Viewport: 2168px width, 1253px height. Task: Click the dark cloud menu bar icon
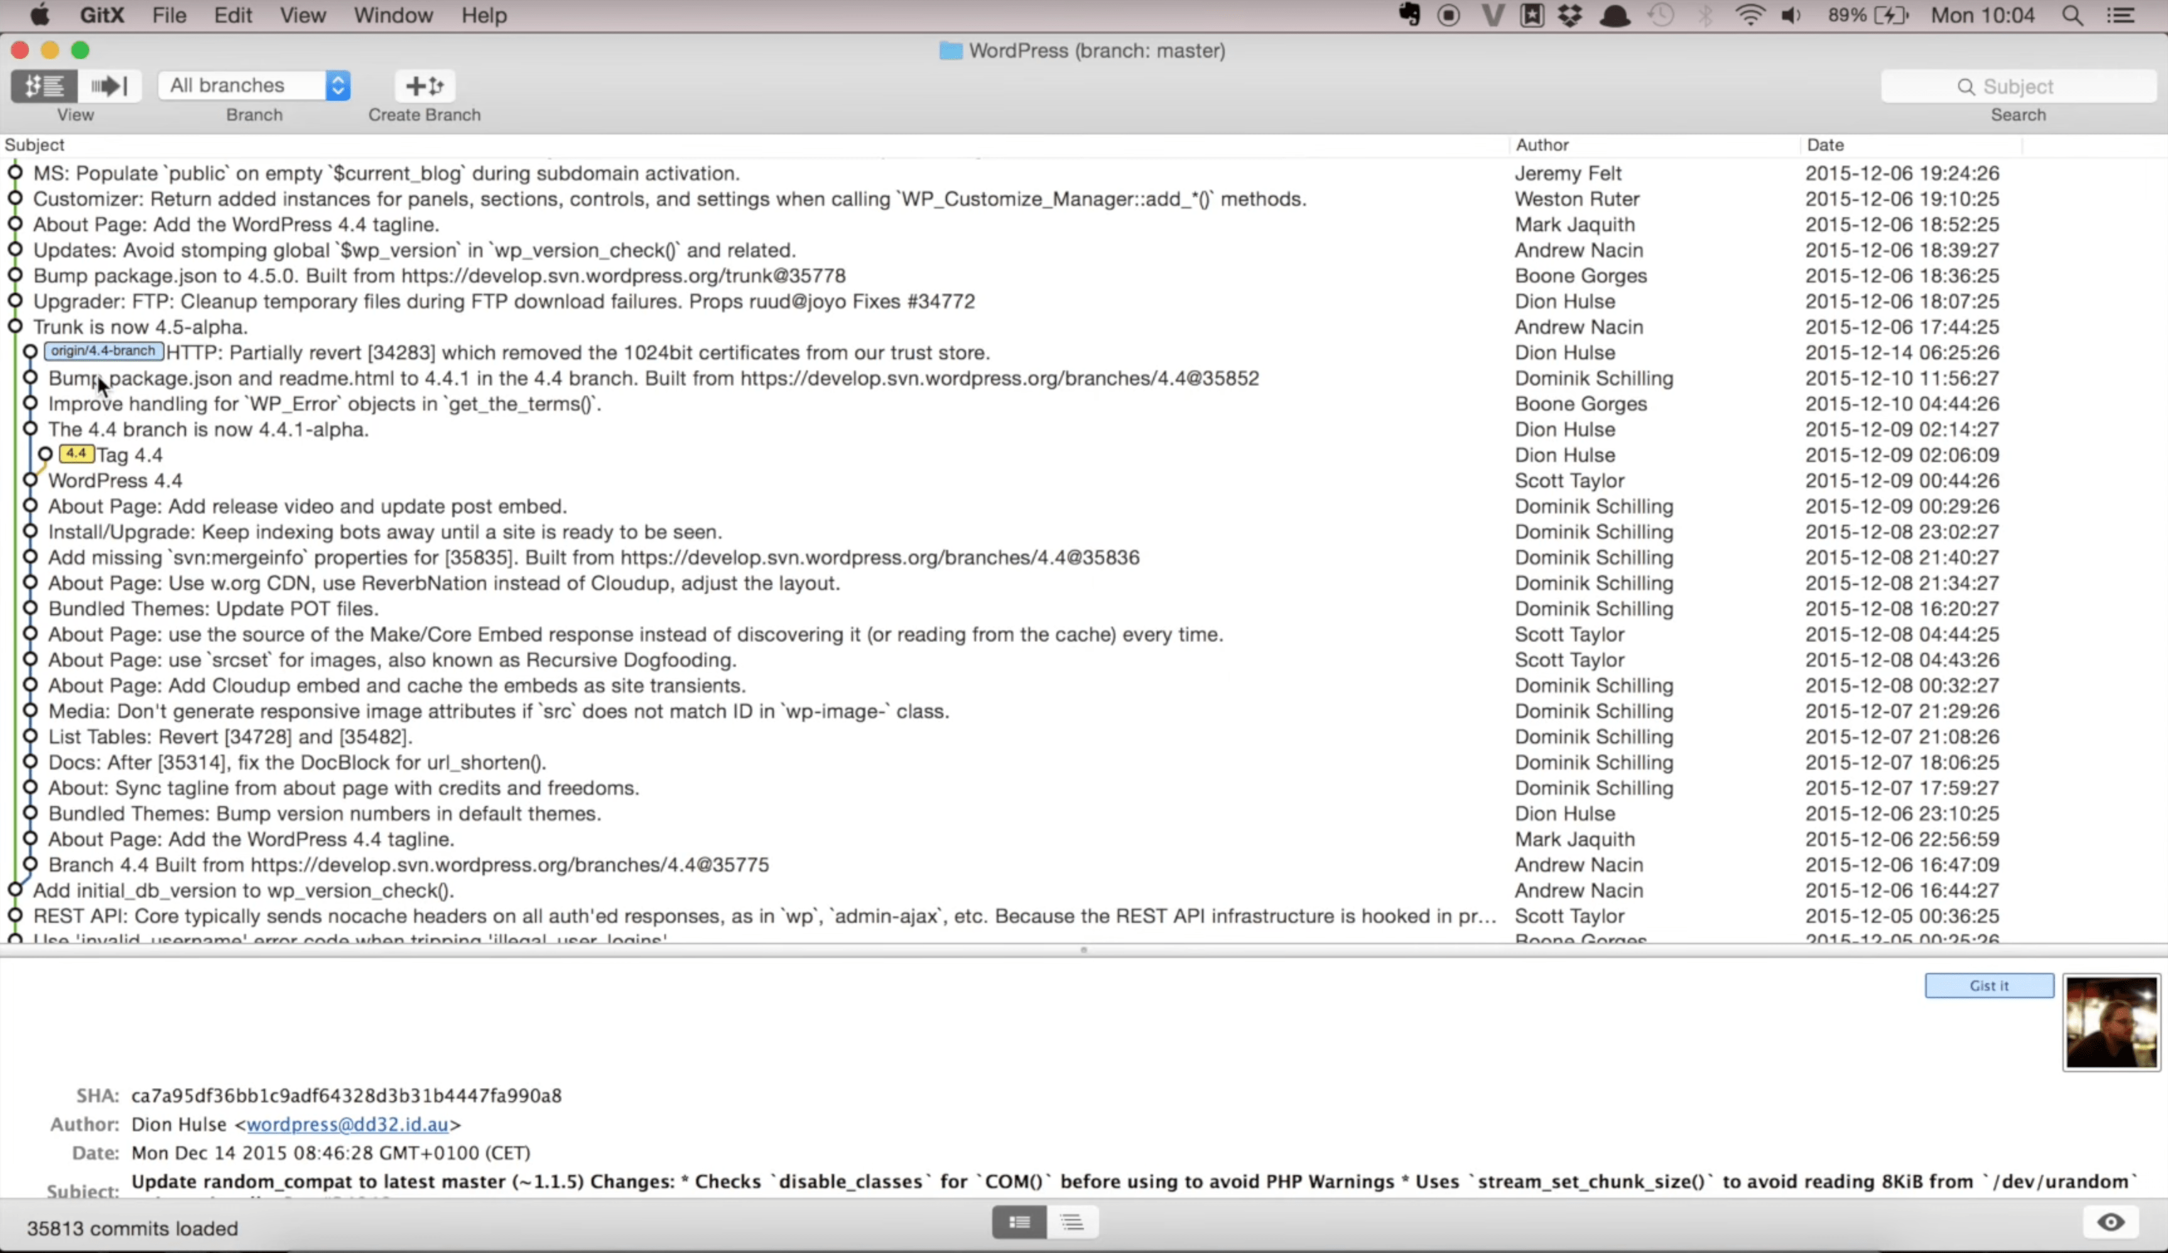tap(1615, 16)
